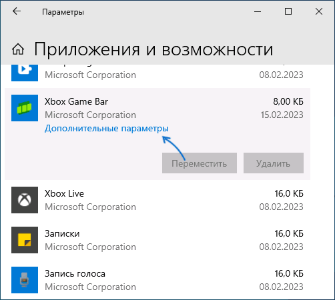Viewport: 335px width, 300px height.
Task: Select the Xbox Game Bar app name
Action: (76, 101)
